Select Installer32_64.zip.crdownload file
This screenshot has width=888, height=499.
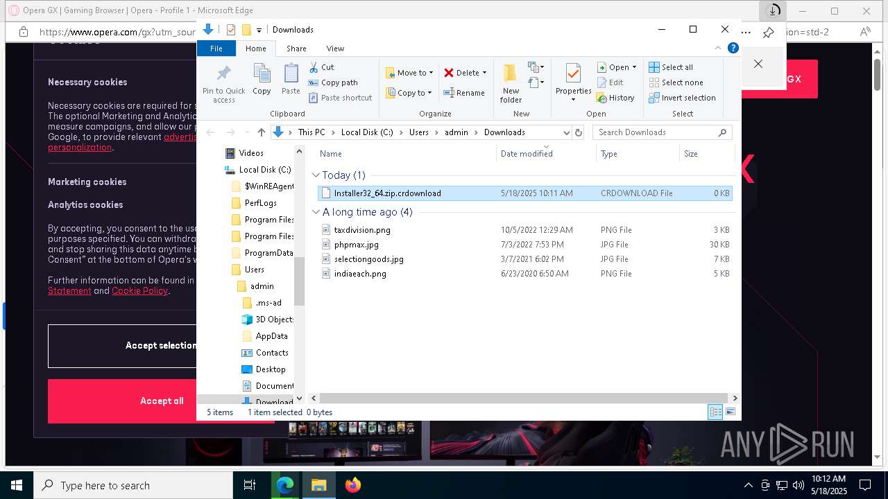[x=524, y=193]
